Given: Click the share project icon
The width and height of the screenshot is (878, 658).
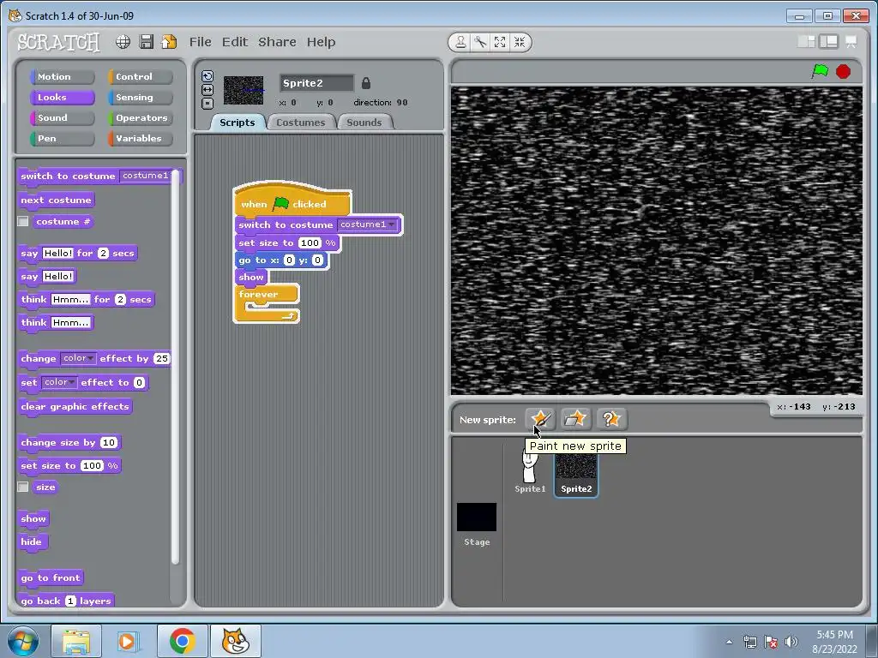Looking at the screenshot, I should [x=169, y=42].
